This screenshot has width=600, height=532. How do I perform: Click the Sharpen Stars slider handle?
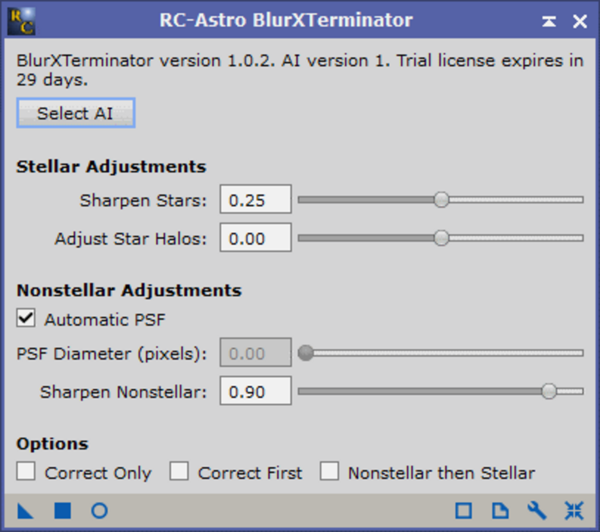tap(441, 200)
